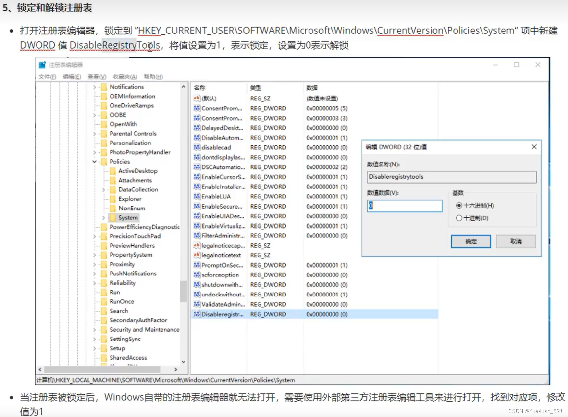Open the 文件(F) menu
The image size is (568, 417).
click(x=47, y=77)
